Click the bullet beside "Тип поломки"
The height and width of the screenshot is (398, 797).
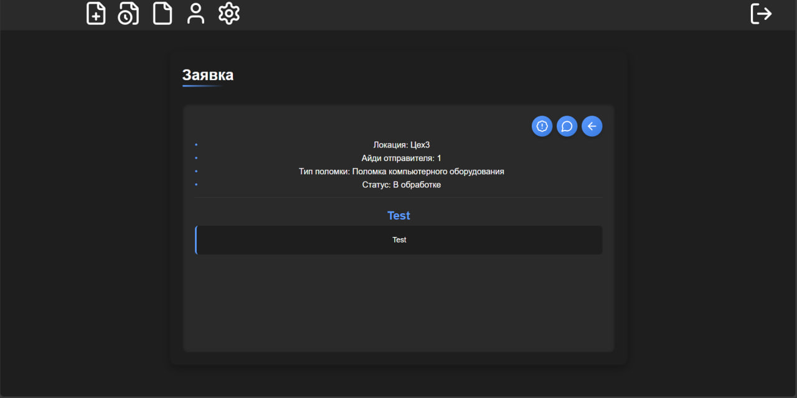(196, 171)
